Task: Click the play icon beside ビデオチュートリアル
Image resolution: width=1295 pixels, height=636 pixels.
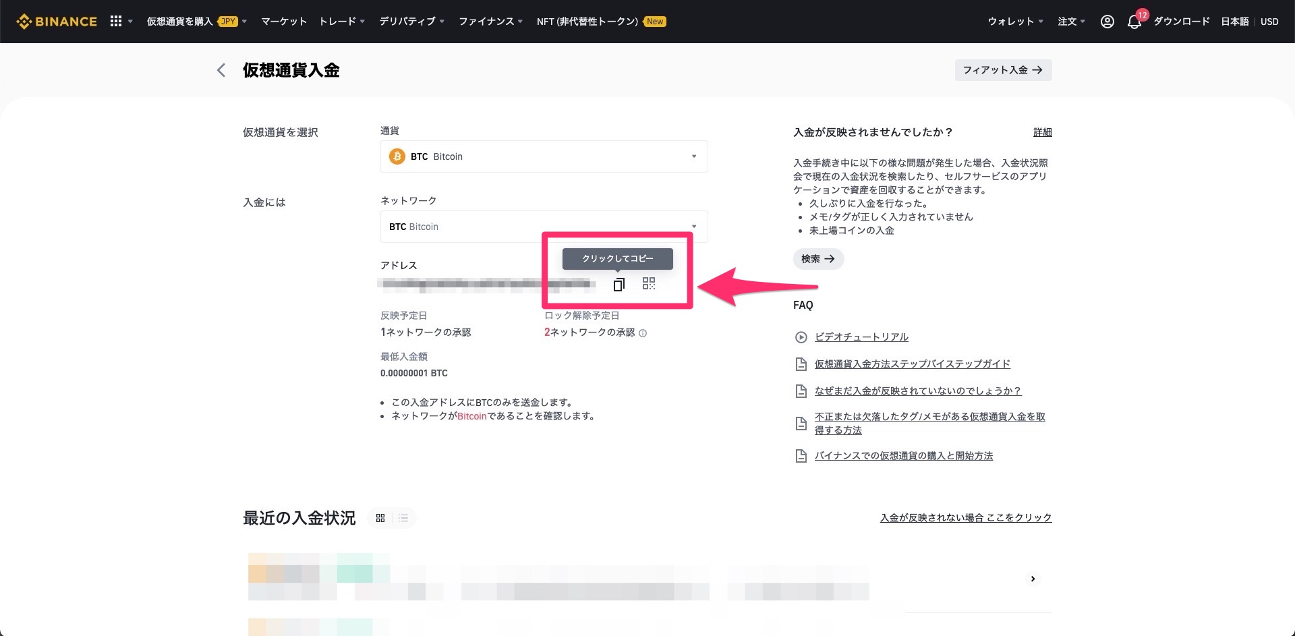Action: [x=801, y=337]
